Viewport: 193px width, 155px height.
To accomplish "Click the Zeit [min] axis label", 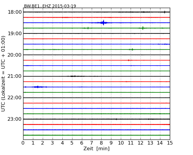I will tap(96, 148).
